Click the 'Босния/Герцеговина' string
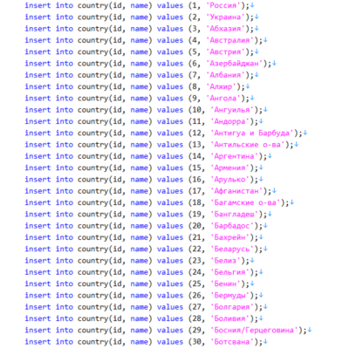This screenshot has height=349, width=349. coord(254,331)
